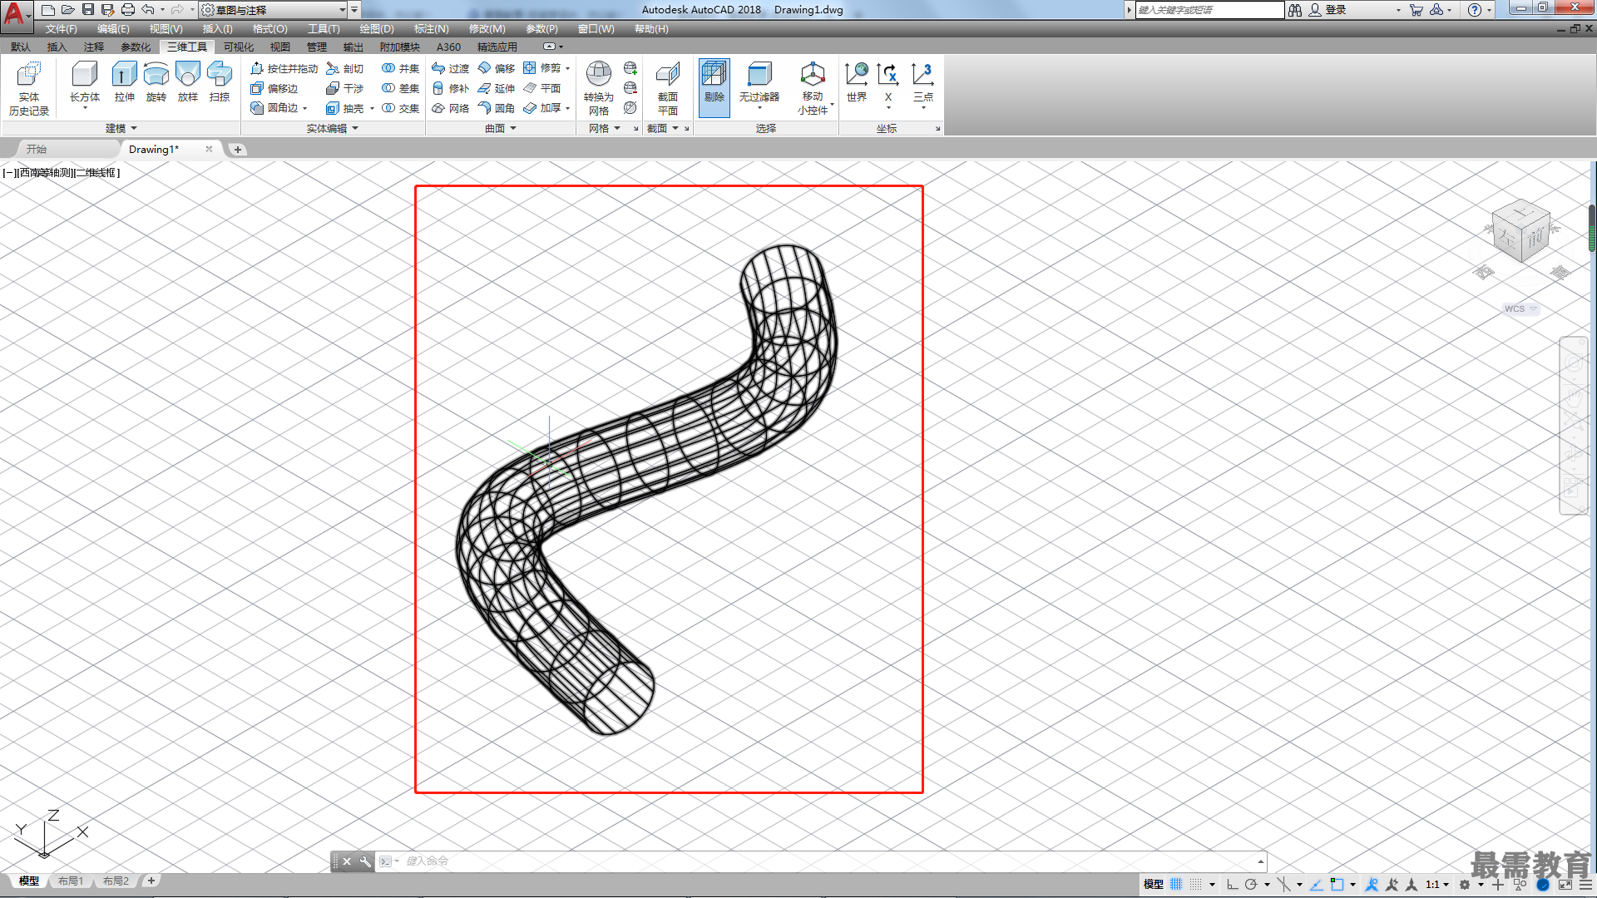Toggle 2D object snap in status bar
This screenshot has height=898, width=1597.
tap(1337, 885)
